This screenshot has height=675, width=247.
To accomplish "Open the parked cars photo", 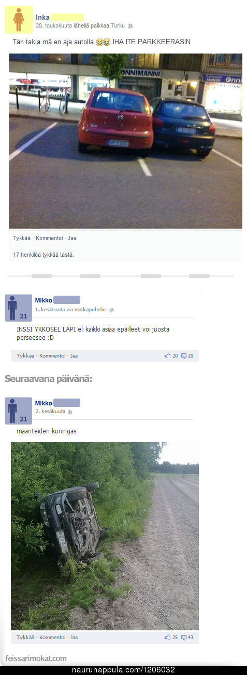I will click(125, 141).
